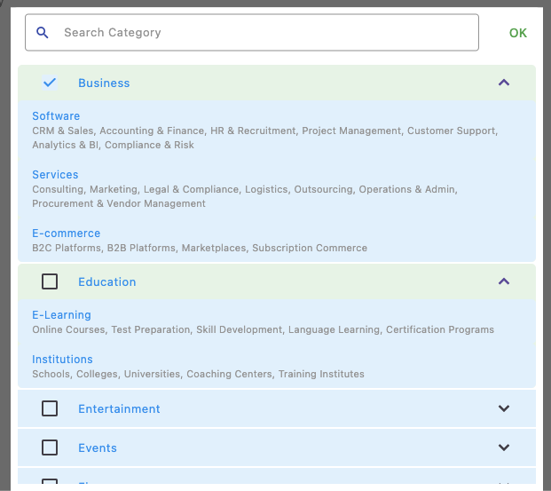This screenshot has width=551, height=491.
Task: Collapse the Education section chevron
Action: point(504,281)
